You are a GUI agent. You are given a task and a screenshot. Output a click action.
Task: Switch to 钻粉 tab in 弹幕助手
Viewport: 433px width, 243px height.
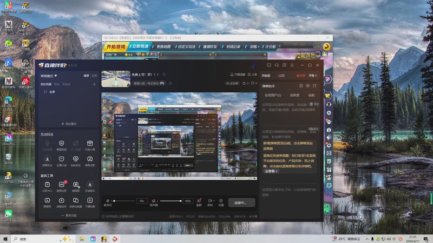click(x=312, y=95)
